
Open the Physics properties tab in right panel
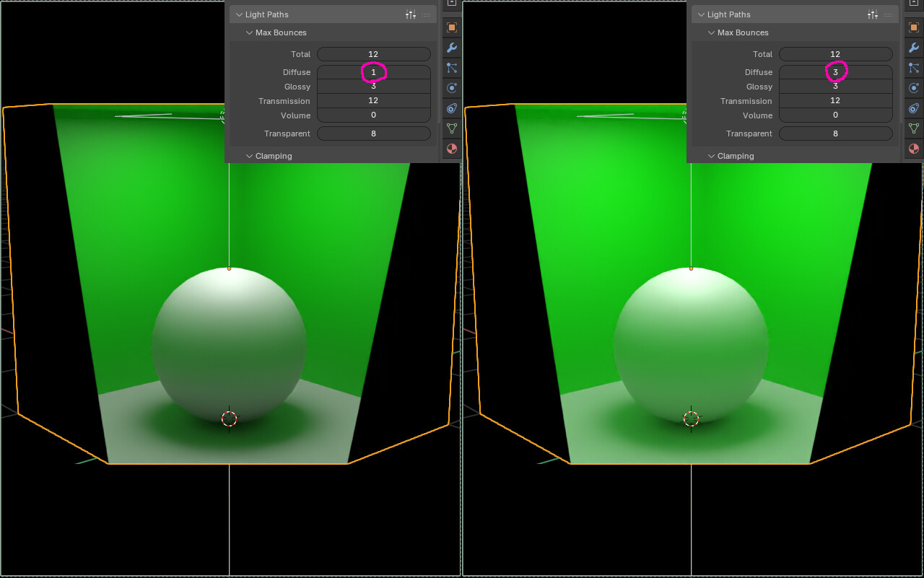pyautogui.click(x=914, y=88)
